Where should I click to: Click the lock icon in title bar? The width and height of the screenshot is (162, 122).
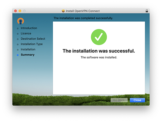pos(147,11)
